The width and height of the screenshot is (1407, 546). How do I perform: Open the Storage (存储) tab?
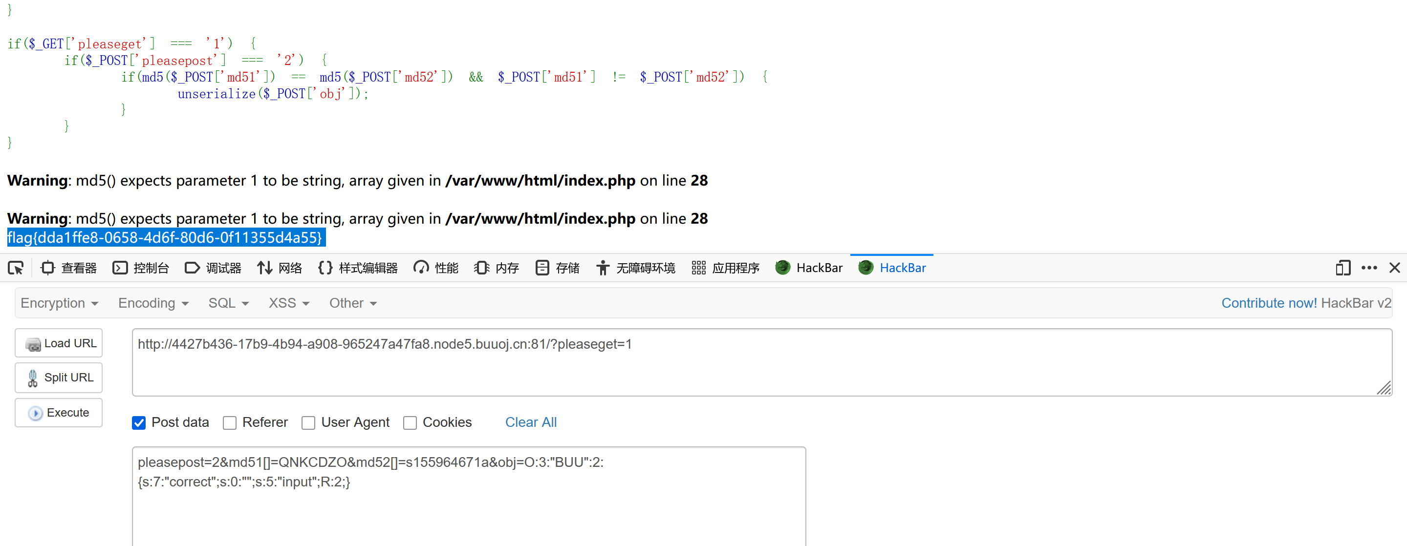pos(558,268)
